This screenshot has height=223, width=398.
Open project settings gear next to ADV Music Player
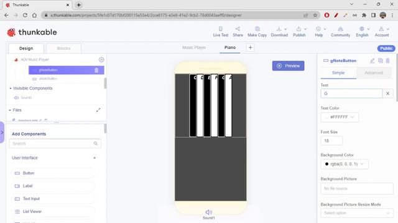101,59
